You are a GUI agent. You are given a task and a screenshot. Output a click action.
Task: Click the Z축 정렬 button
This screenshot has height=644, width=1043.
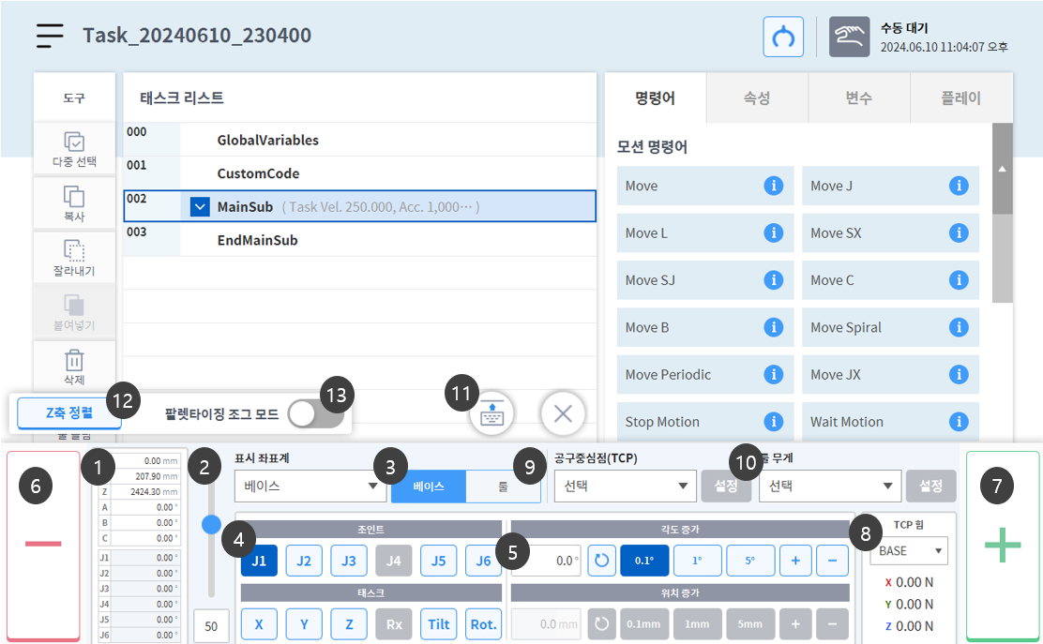click(x=69, y=412)
